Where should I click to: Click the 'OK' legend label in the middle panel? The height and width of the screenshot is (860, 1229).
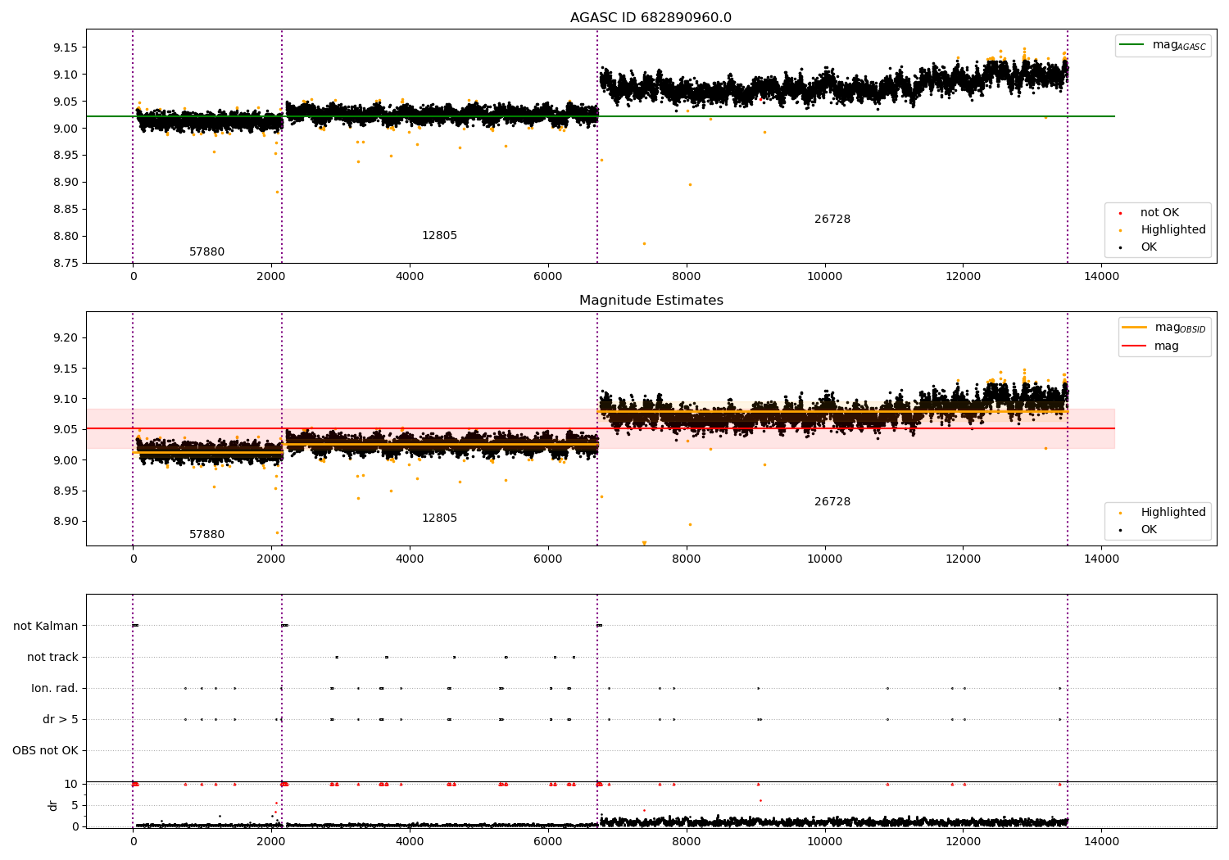tap(1149, 530)
